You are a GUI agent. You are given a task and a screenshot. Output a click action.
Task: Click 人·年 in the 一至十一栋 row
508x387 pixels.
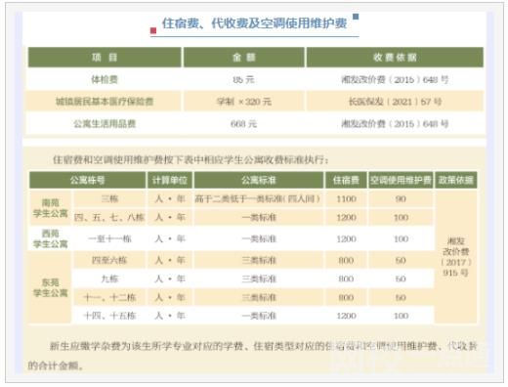(x=170, y=238)
